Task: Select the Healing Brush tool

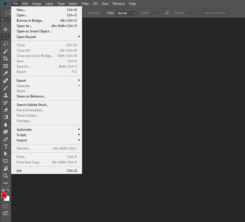Action: click(6, 81)
